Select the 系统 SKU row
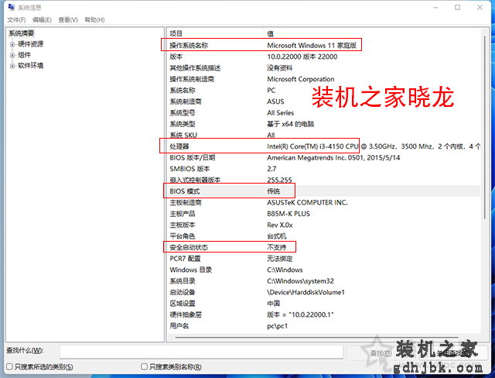 [x=323, y=135]
